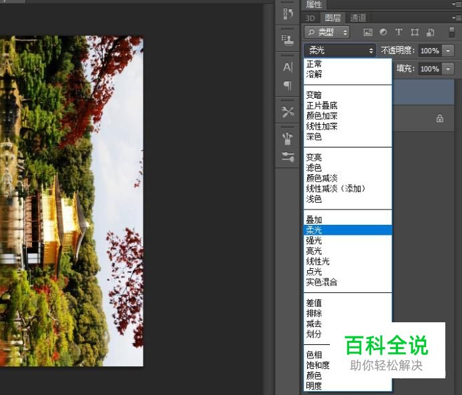The image size is (462, 395).
Task: Choose 线性光 blend mode
Action: click(x=348, y=262)
